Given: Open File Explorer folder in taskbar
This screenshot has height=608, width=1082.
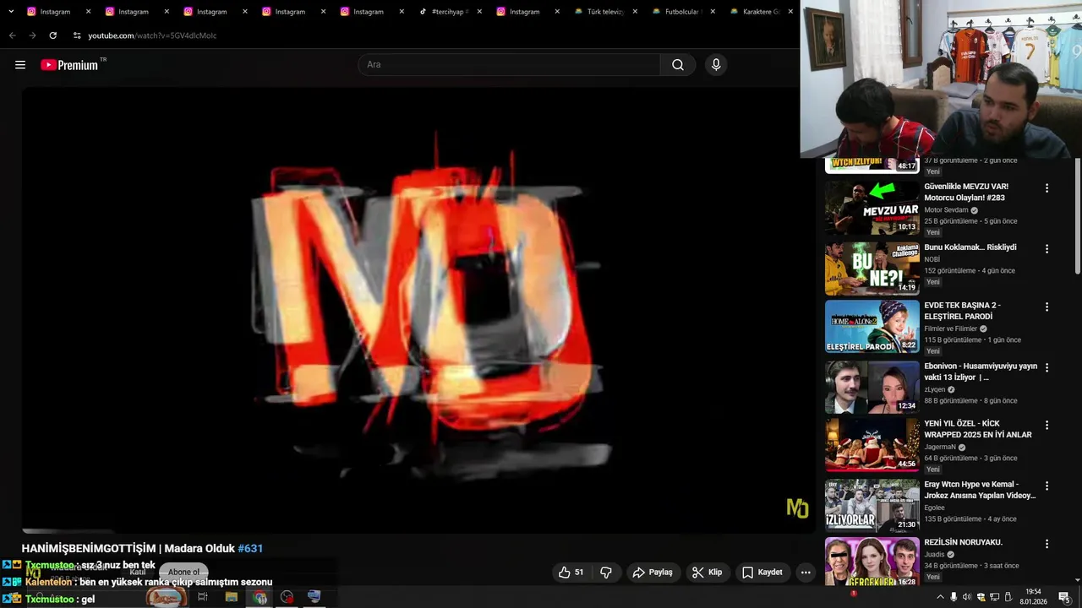Looking at the screenshot, I should coord(231,597).
